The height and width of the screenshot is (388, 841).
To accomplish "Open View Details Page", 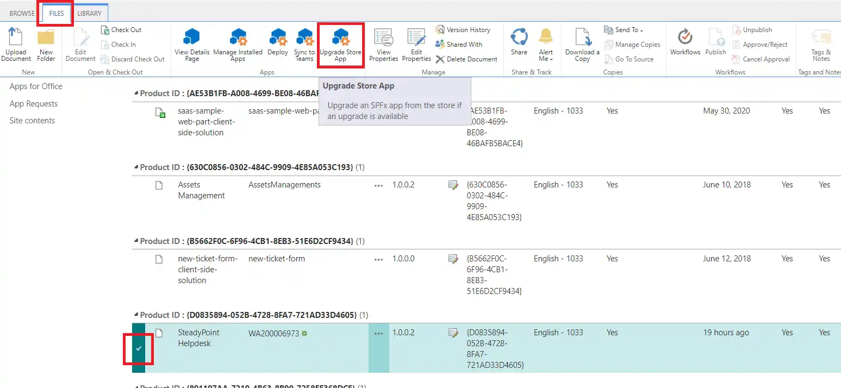I will point(192,45).
